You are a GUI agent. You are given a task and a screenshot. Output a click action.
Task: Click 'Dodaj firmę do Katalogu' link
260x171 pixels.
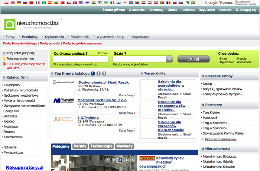(x=20, y=43)
